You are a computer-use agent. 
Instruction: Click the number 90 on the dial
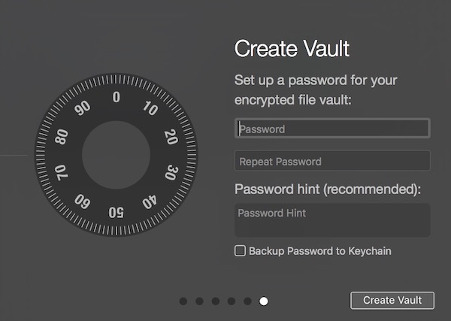coord(82,108)
